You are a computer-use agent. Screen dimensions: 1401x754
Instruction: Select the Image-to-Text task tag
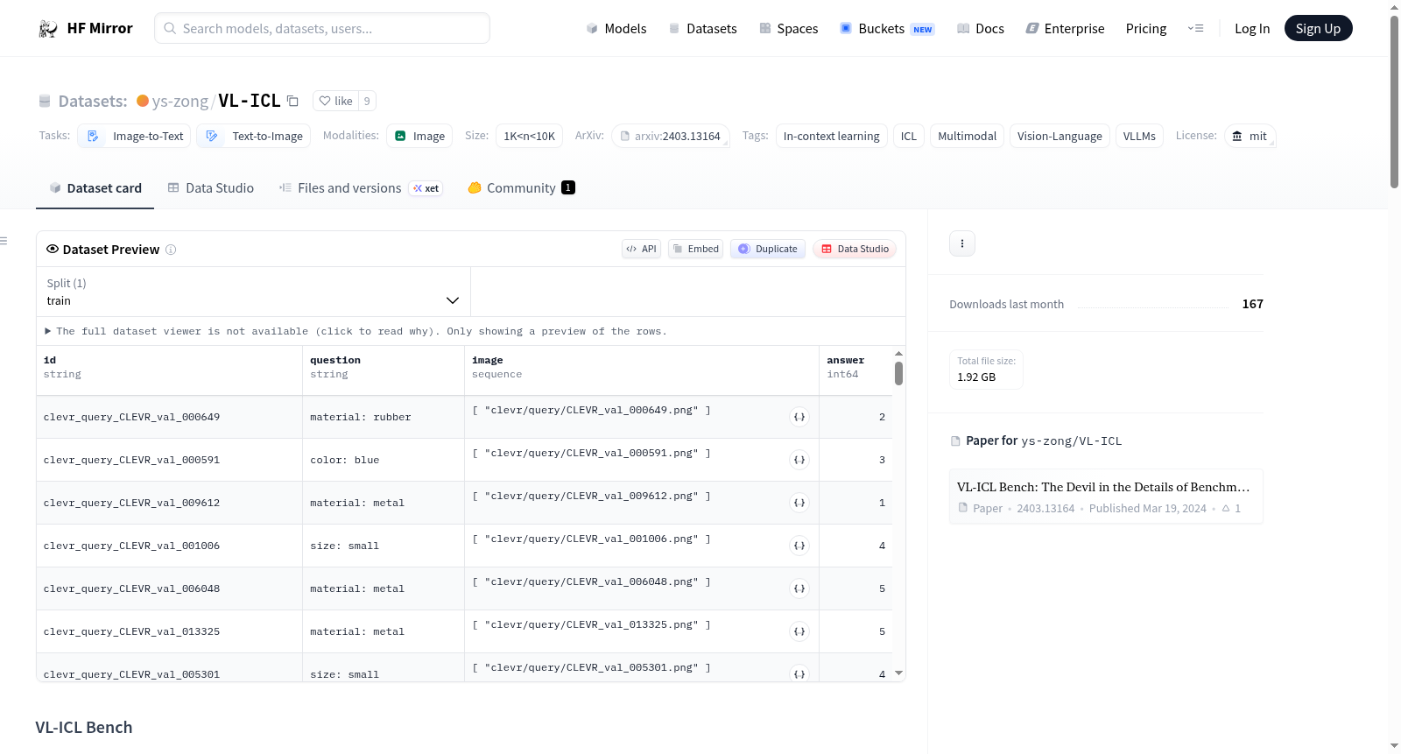[x=135, y=136]
